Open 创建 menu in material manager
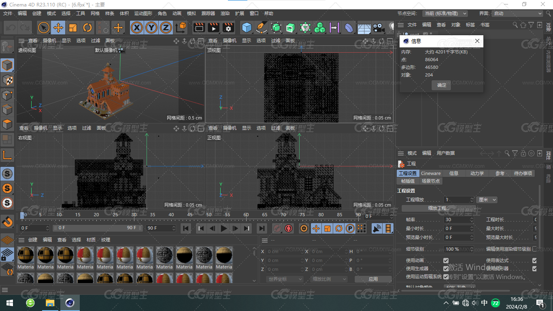 point(33,240)
